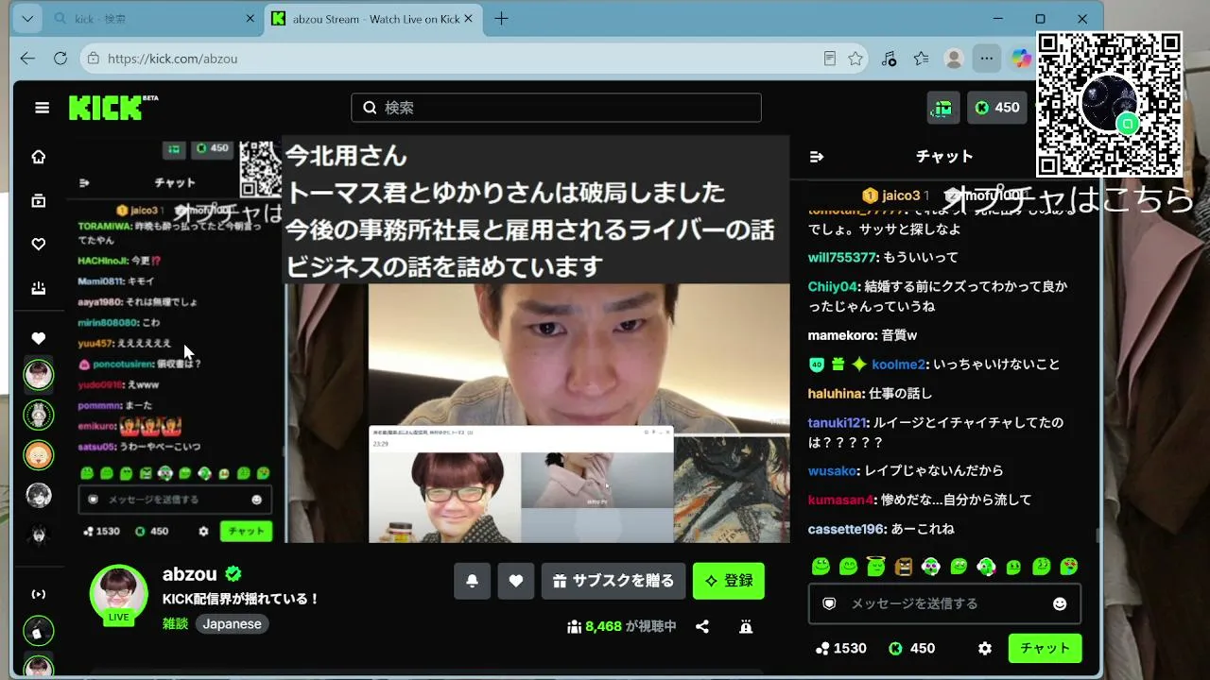Insert the angel halo emote
Screen dimensions: 1210x680
point(876,567)
